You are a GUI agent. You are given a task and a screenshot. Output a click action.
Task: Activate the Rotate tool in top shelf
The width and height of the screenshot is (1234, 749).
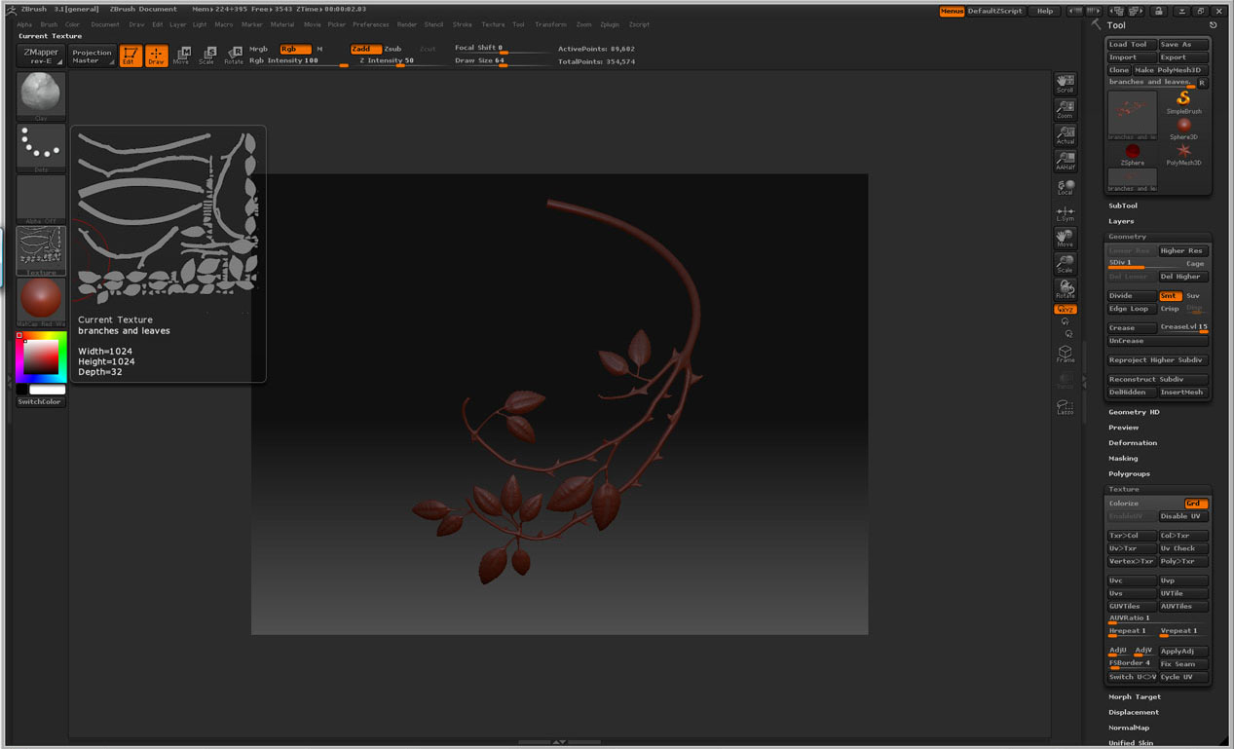pyautogui.click(x=234, y=56)
